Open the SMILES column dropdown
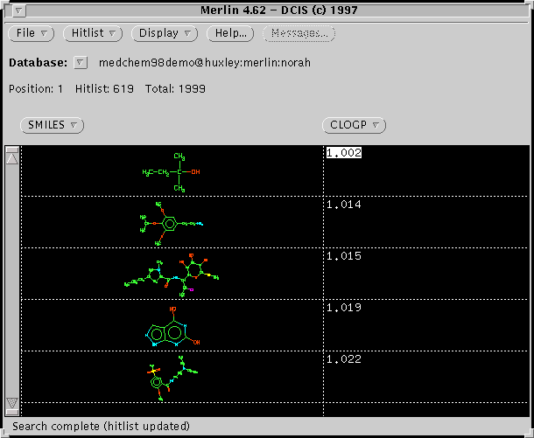Image resolution: width=534 pixels, height=438 pixels. tap(52, 125)
